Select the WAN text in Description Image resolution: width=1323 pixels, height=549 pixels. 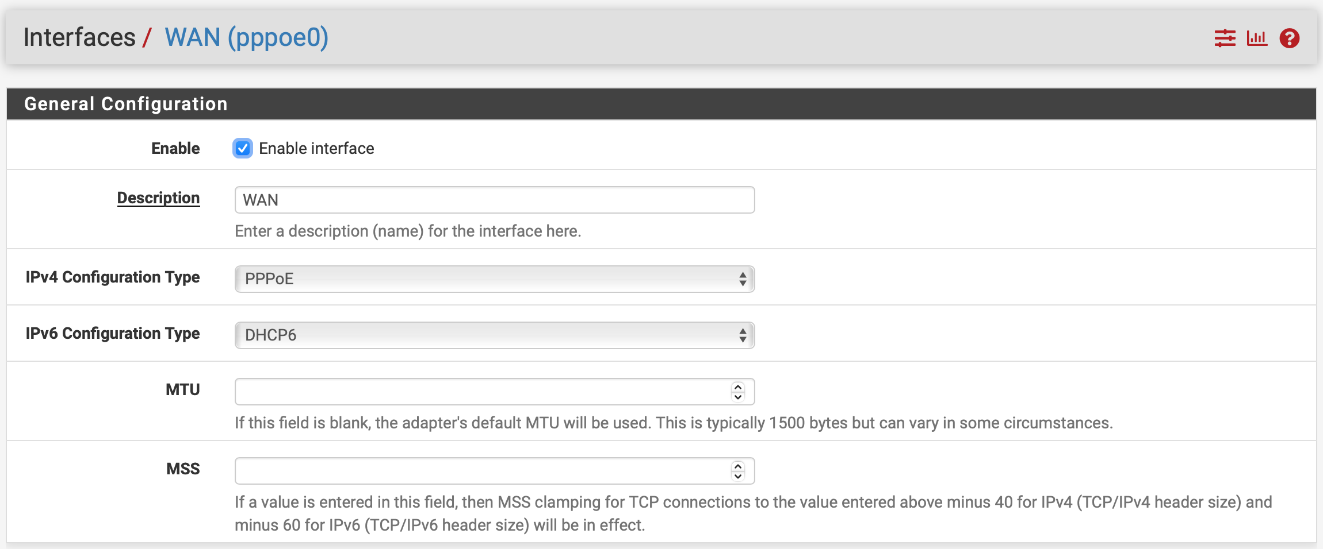click(260, 199)
